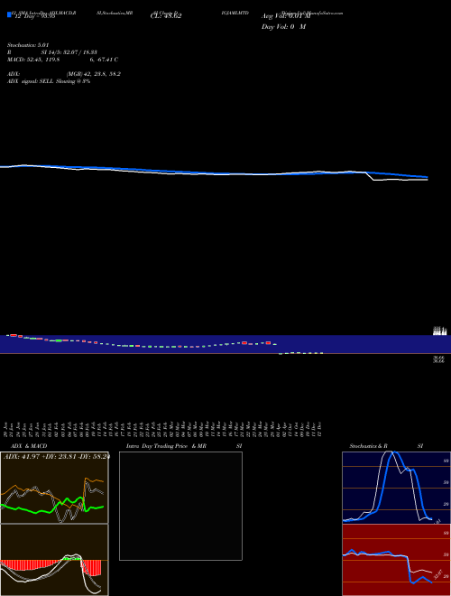Viewport: 451px width, 596px height.
Task: Click the 'Stochastics: 5.01' reading
Action: click(28, 45)
